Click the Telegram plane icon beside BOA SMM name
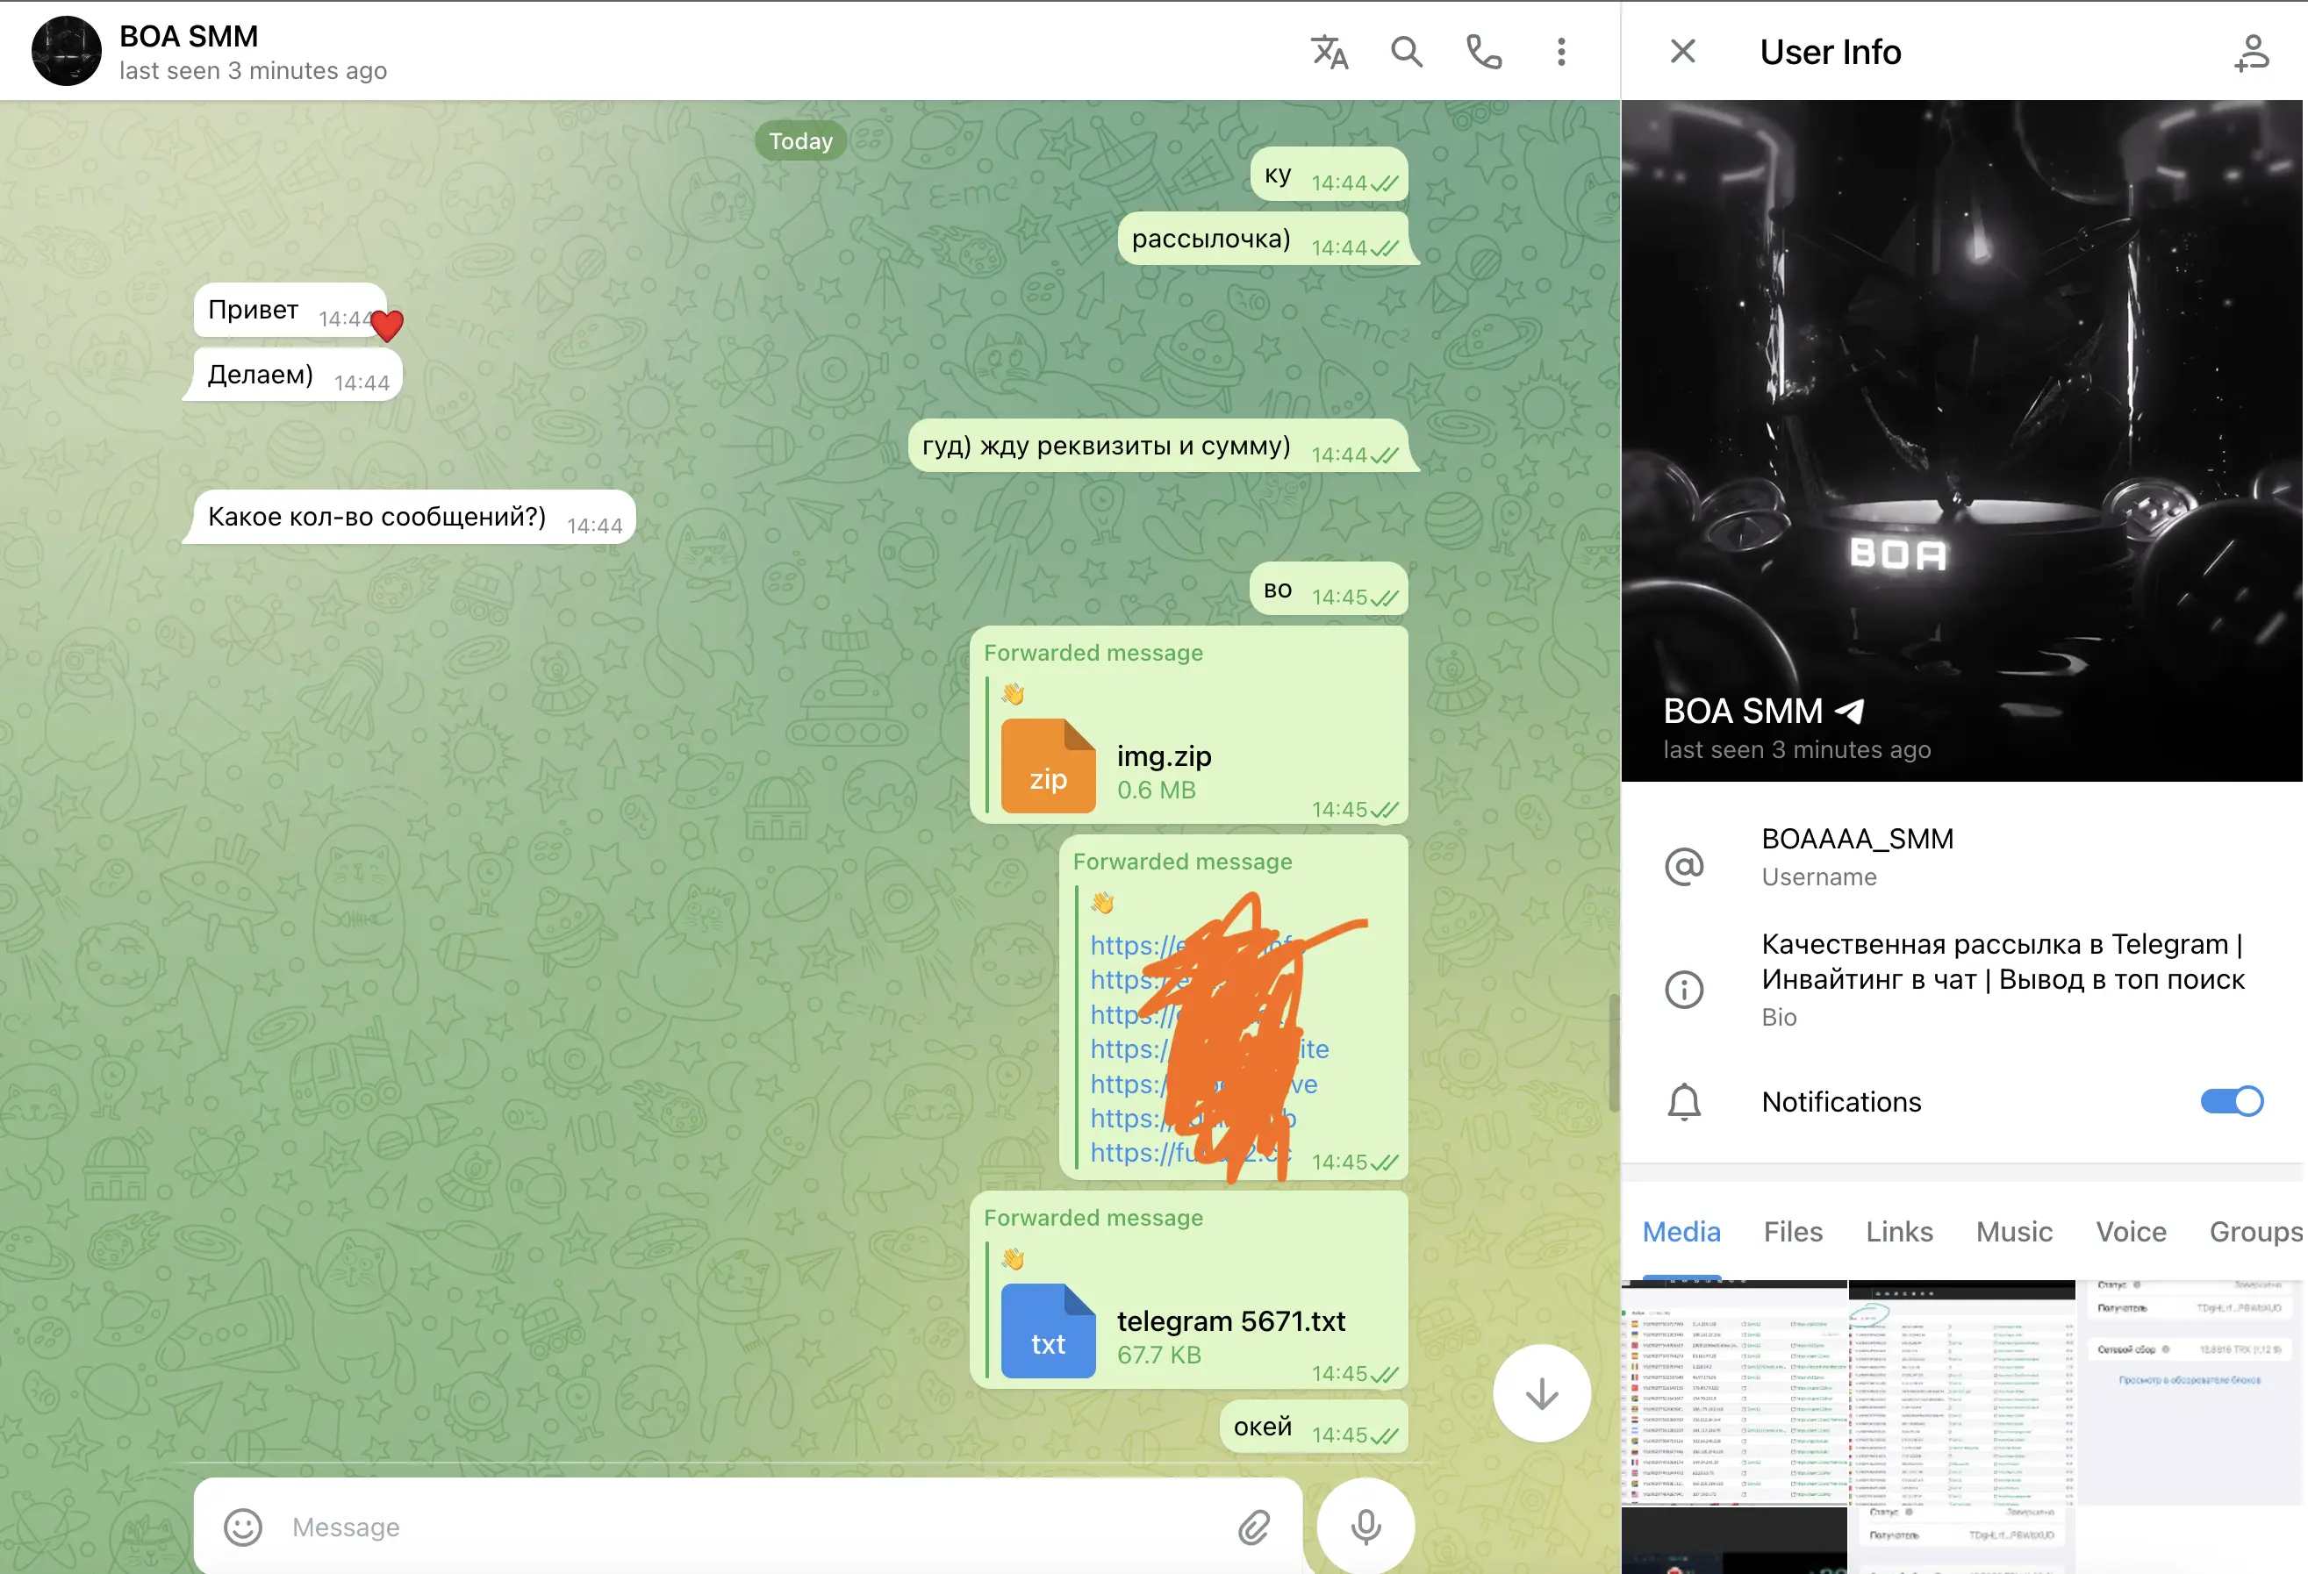Viewport: 2308px width, 1574px height. (1848, 711)
